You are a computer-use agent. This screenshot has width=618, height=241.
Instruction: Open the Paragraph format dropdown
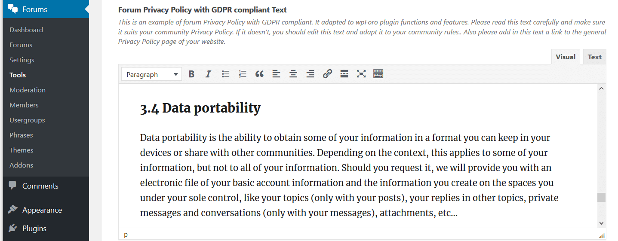152,74
